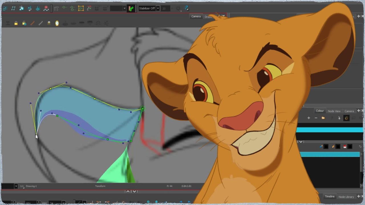Click the blue minus zoom icon in timeline
This screenshot has height=205, width=365.
coord(157,202)
